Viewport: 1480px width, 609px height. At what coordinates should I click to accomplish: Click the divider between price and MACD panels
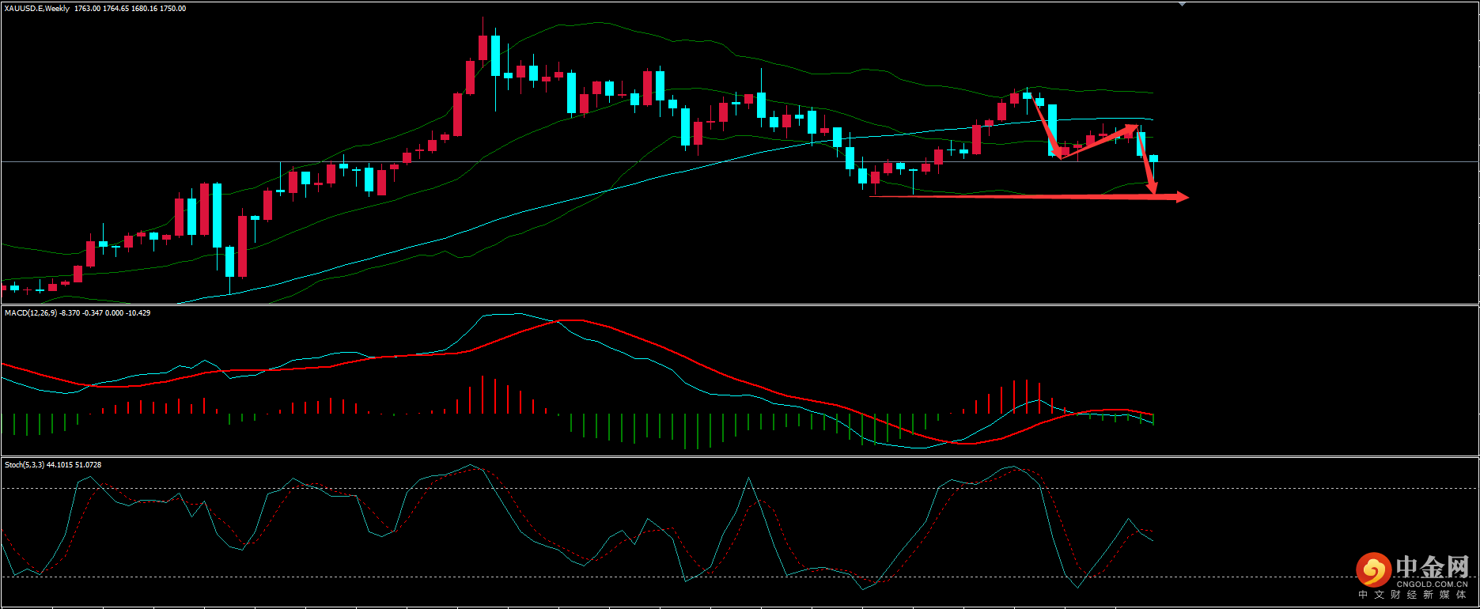click(740, 304)
